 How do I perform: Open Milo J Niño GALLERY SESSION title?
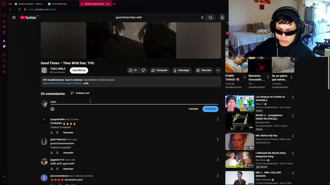tap(268, 174)
